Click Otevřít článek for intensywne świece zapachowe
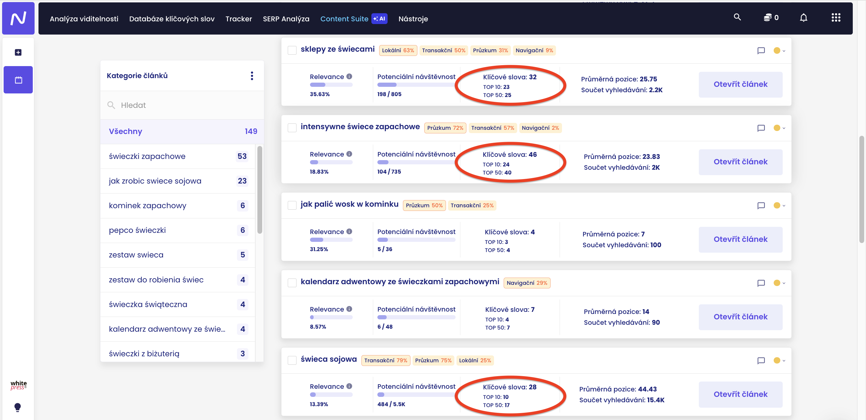This screenshot has height=420, width=866. point(740,162)
